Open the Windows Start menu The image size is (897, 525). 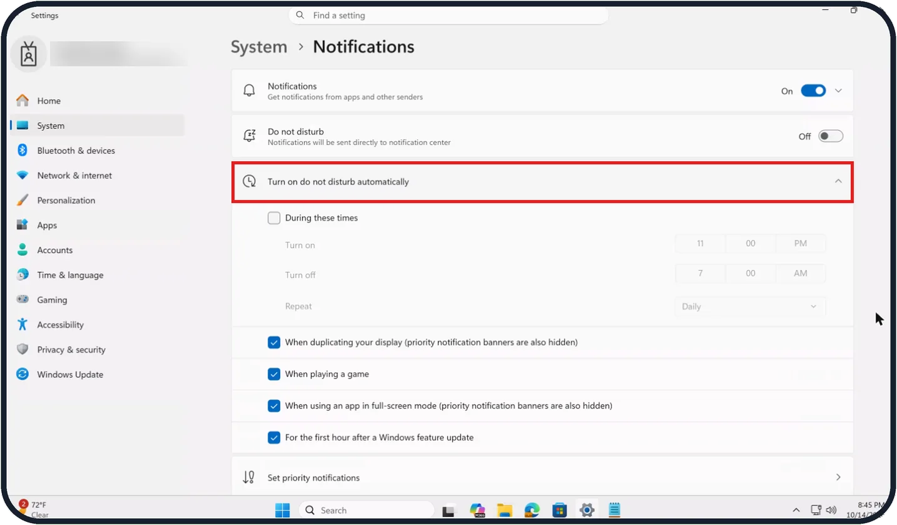(283, 510)
